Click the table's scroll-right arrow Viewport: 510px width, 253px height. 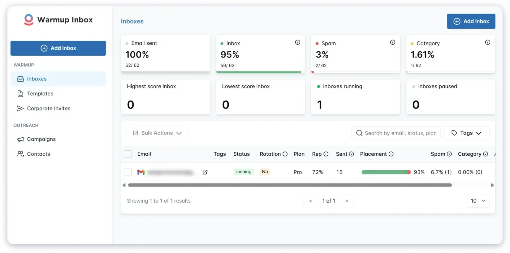pyautogui.click(x=492, y=185)
